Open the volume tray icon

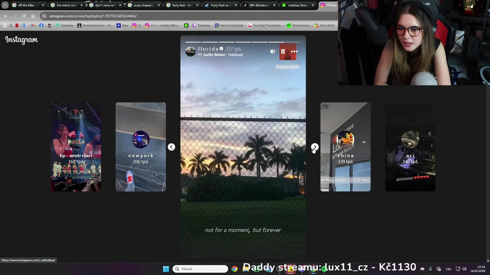(x=464, y=269)
